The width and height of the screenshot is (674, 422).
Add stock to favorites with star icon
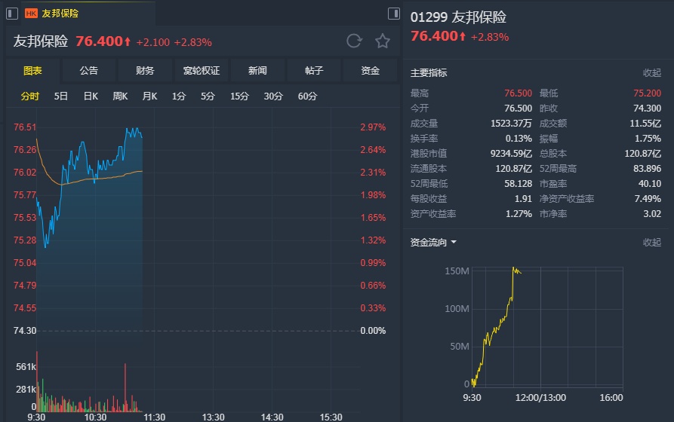(383, 41)
